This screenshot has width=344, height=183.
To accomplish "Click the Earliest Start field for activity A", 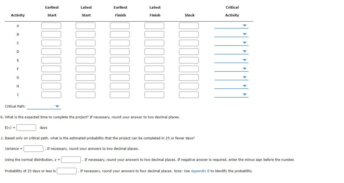I will point(51,26).
